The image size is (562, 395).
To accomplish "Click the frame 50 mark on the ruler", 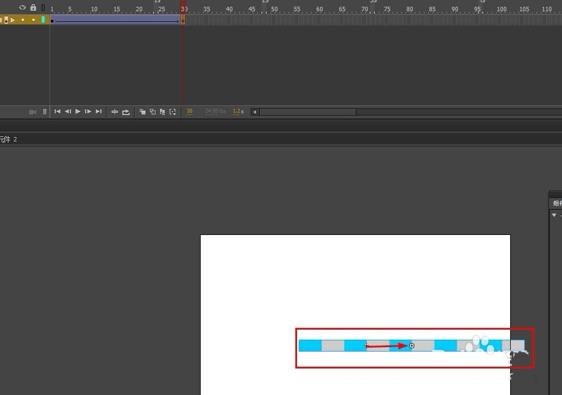I will point(274,9).
